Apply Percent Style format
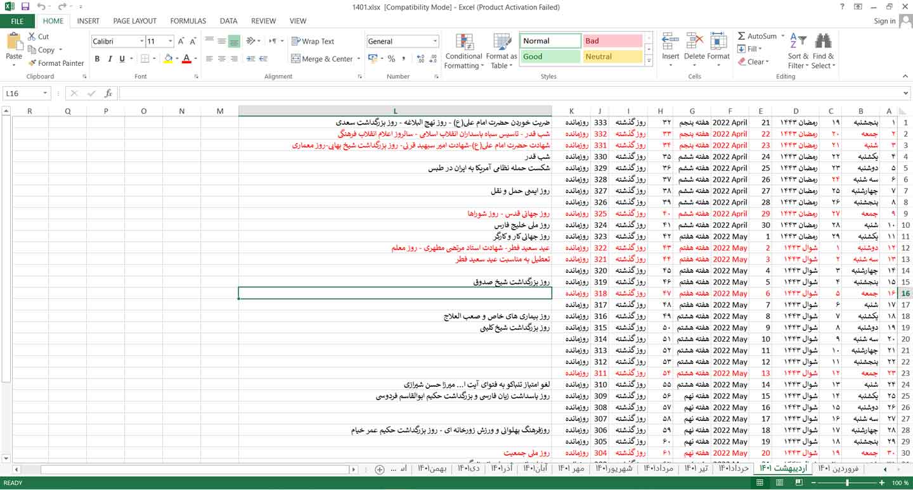Image resolution: width=913 pixels, height=490 pixels. point(391,59)
